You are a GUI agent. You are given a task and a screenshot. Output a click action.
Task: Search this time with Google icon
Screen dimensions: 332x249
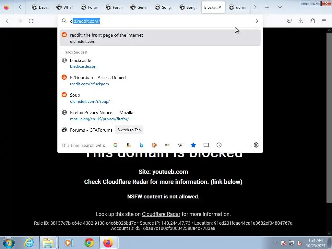coord(115,145)
